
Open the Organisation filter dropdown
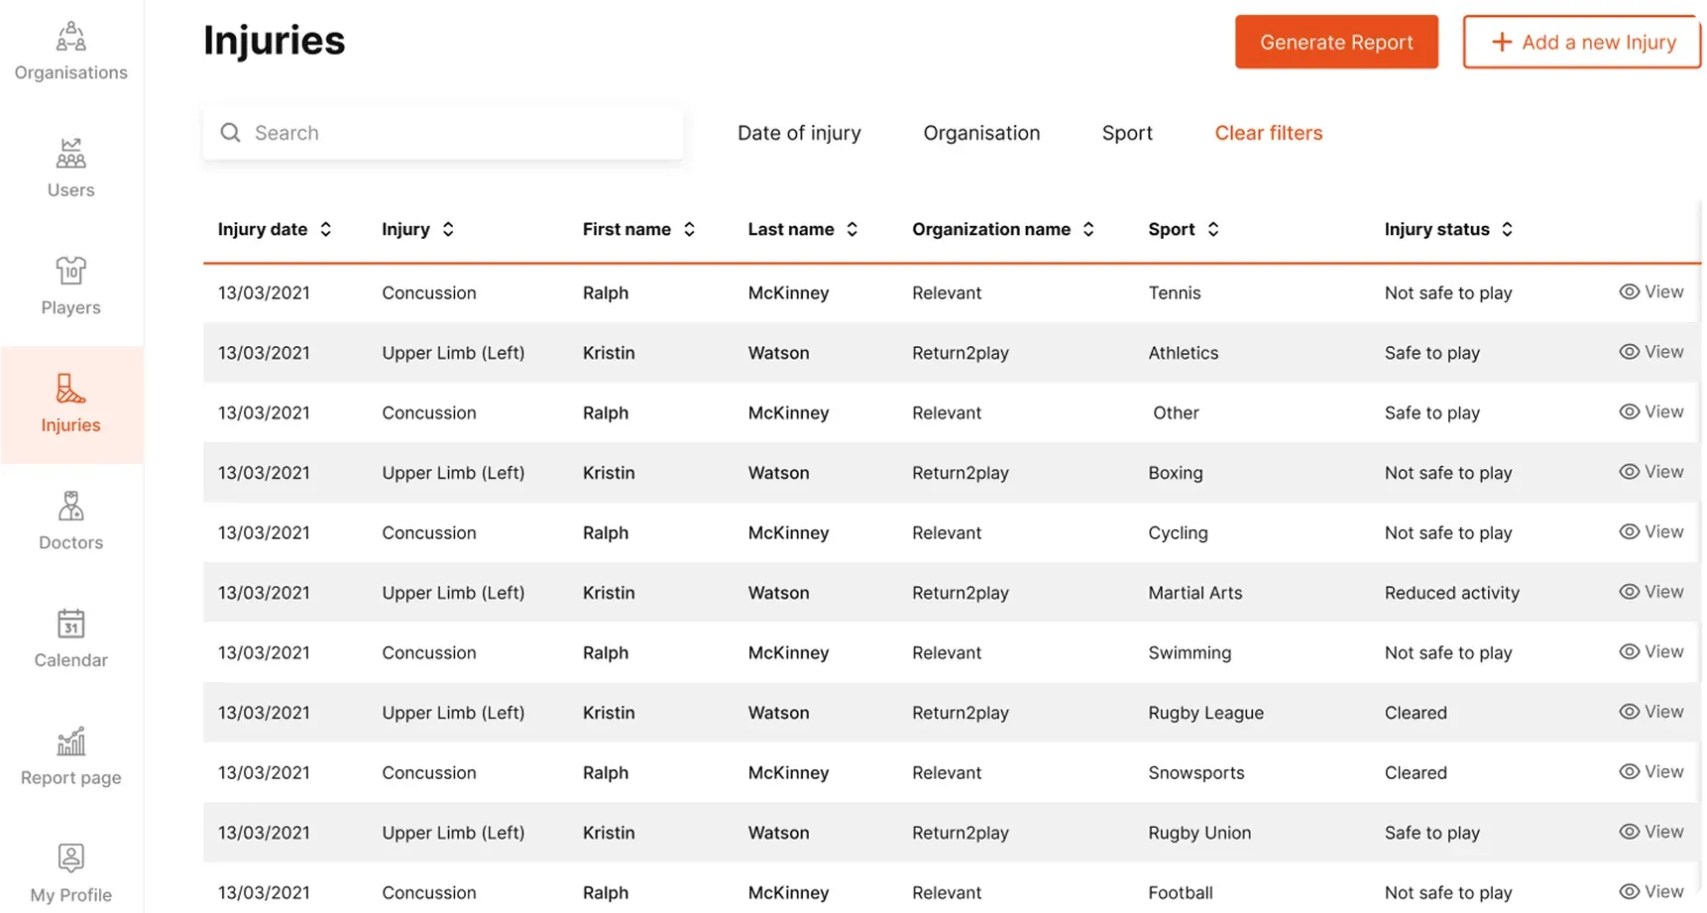click(x=981, y=133)
